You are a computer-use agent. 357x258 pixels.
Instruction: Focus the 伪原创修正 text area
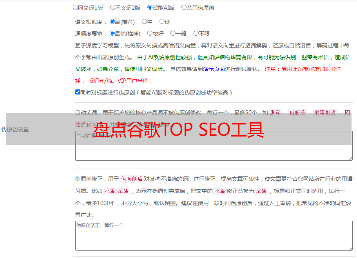[x=214, y=236]
